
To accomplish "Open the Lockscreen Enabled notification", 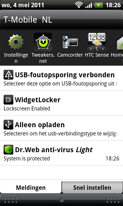I will pyautogui.click(x=61, y=103).
